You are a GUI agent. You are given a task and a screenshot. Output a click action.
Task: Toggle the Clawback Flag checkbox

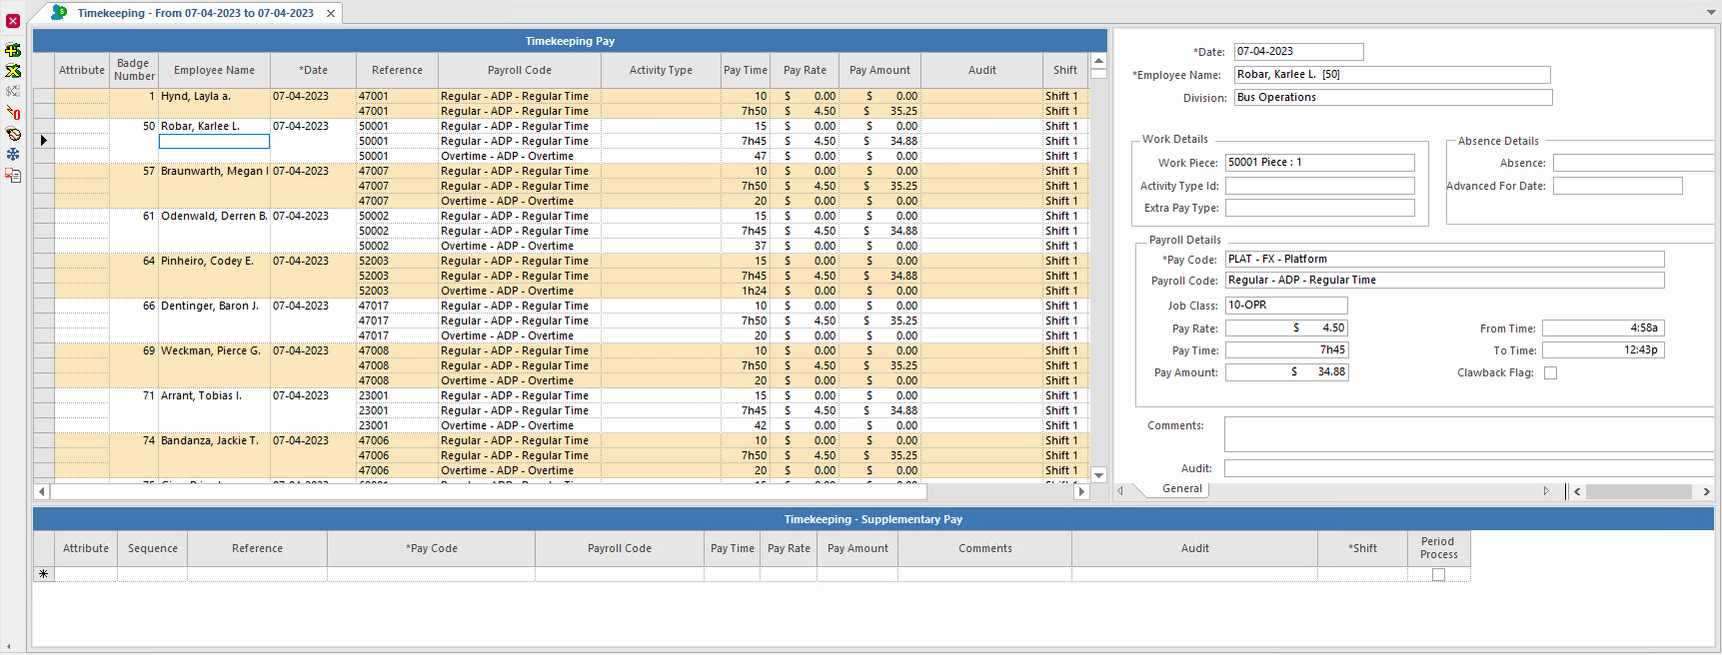[x=1550, y=373]
